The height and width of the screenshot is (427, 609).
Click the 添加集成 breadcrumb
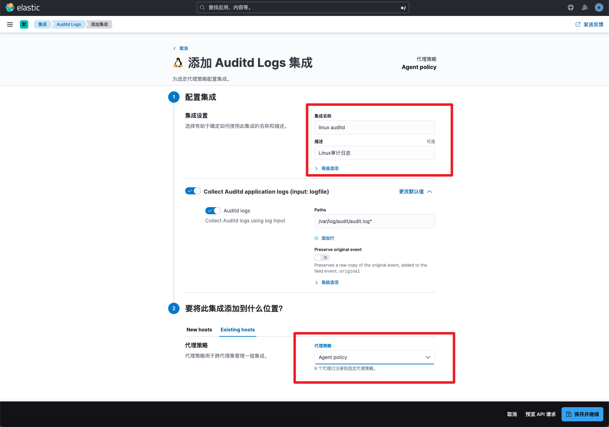pos(99,24)
